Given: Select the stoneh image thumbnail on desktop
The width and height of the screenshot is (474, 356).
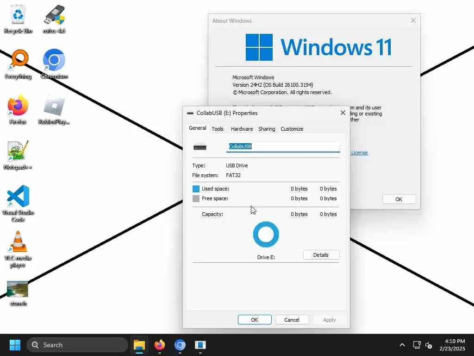Looking at the screenshot, I should click(18, 293).
